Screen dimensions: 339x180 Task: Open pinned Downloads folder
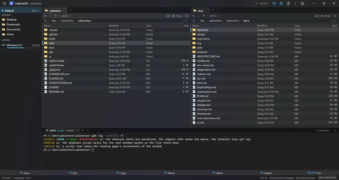tap(13, 25)
